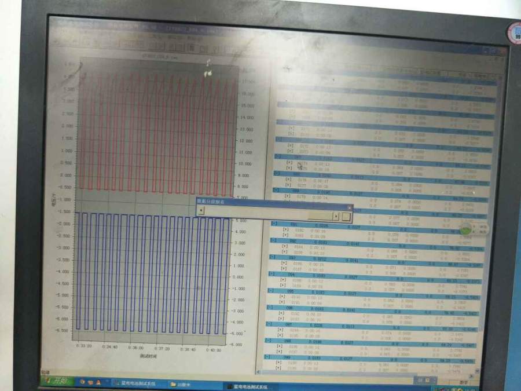
Task: Click the blue current curve plot area
Action: click(x=152, y=273)
